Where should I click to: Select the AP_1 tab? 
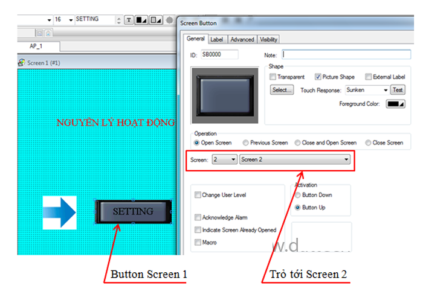point(36,46)
